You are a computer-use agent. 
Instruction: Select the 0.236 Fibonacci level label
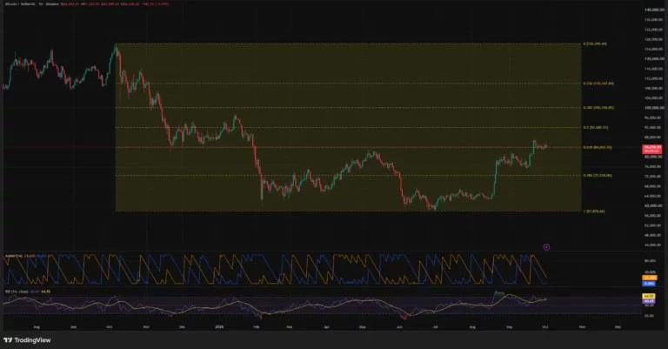(598, 84)
